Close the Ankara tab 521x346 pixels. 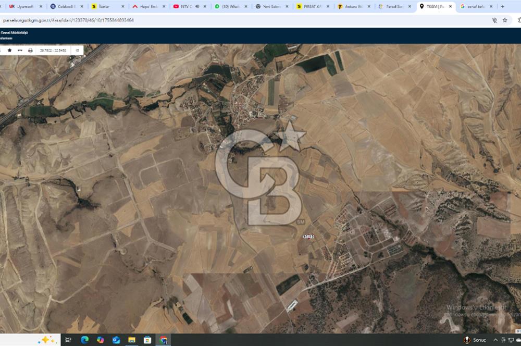(x=369, y=6)
